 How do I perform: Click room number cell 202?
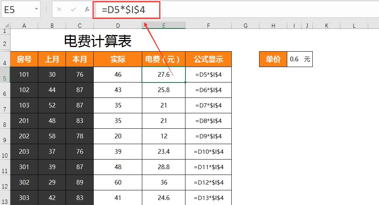click(x=24, y=136)
